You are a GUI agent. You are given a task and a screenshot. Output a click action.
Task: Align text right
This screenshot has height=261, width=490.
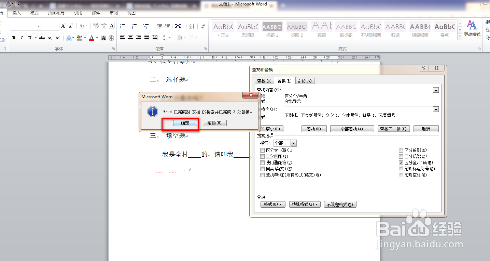click(139, 38)
